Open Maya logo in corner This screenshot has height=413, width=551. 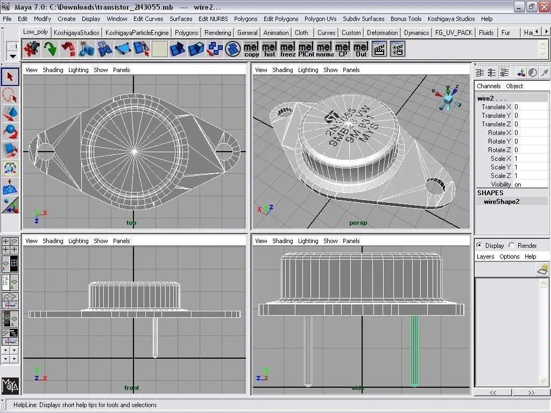tap(10, 386)
